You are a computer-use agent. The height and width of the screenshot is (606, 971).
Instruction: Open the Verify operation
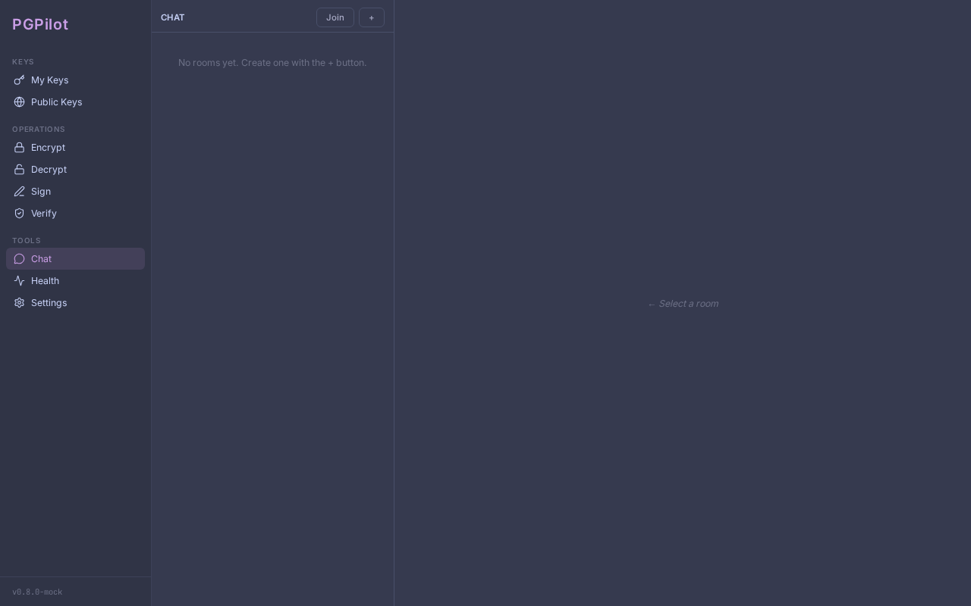click(x=75, y=214)
